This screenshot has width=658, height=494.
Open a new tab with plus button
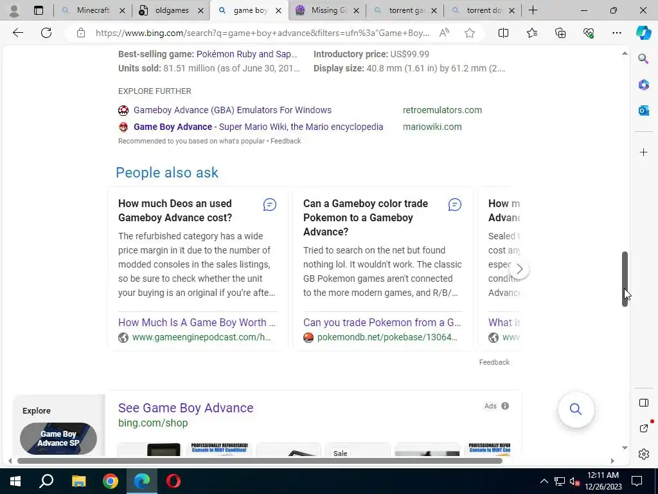pos(533,10)
